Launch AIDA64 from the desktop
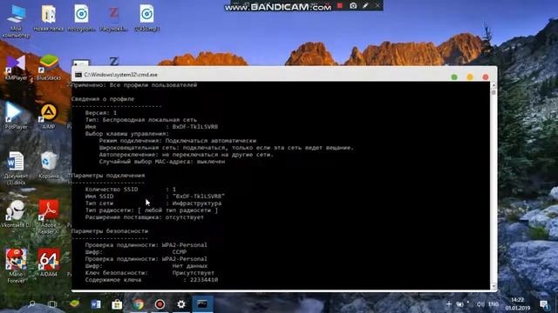The height and width of the screenshot is (313, 558). click(x=49, y=263)
